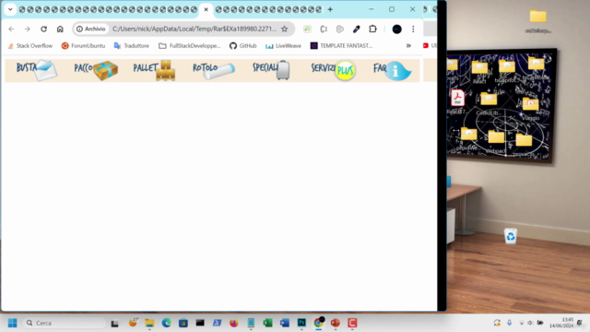Select the folder at top right of desktop
590x332 pixels.
(x=538, y=21)
